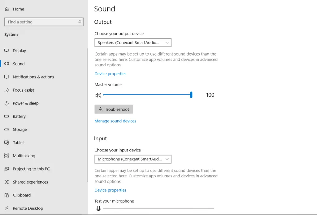Go to Multitasking settings page
This screenshot has width=317, height=215.
(24, 156)
